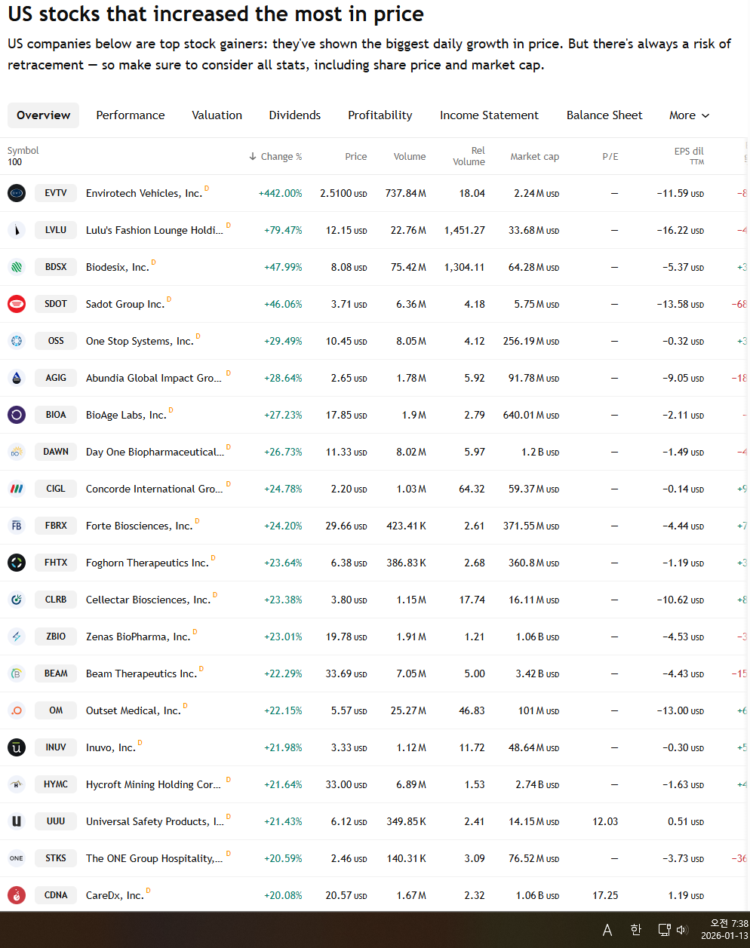Image resolution: width=750 pixels, height=948 pixels.
Task: Open the More tabs dropdown
Action: point(690,115)
